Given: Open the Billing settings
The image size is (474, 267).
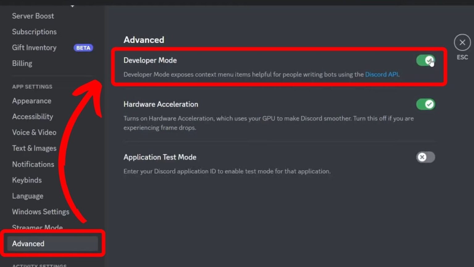Looking at the screenshot, I should pos(22,63).
